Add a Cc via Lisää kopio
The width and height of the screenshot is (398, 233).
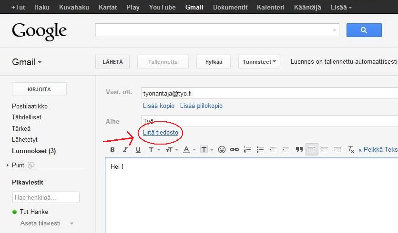pyautogui.click(x=159, y=106)
